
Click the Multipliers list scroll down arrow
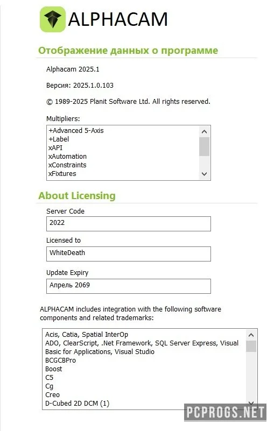[204, 174]
